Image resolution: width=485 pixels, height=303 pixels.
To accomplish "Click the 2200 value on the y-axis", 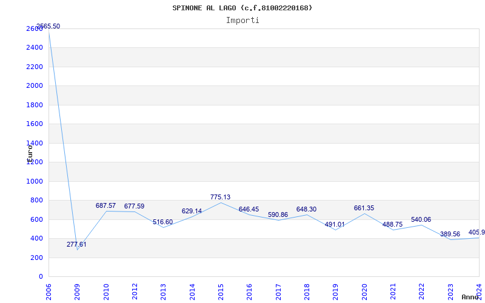I will click(x=35, y=67).
